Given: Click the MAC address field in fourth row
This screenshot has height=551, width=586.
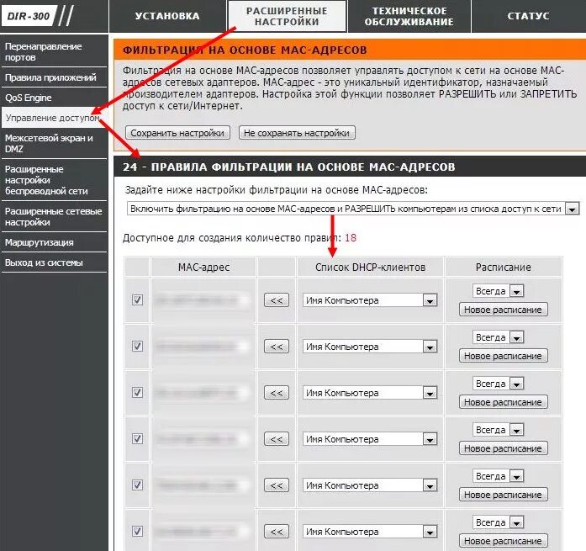Looking at the screenshot, I should point(202,439).
